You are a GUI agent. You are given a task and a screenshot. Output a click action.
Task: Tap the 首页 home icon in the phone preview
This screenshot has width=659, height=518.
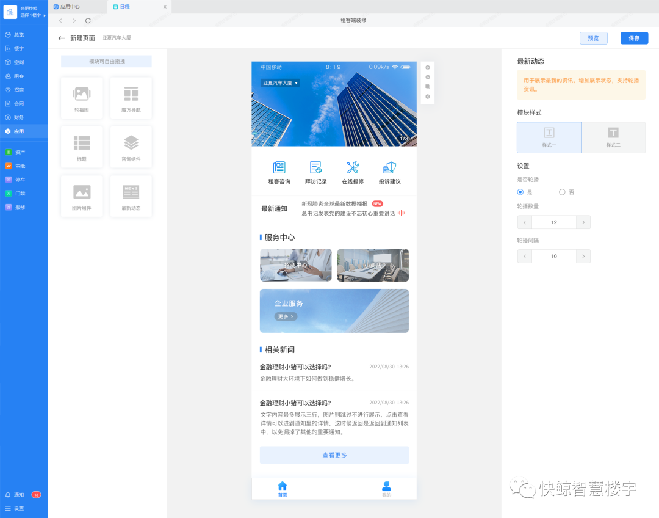point(283,489)
